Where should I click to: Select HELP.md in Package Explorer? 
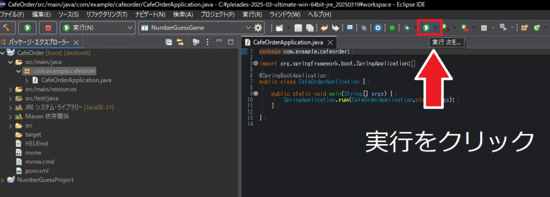(x=36, y=144)
